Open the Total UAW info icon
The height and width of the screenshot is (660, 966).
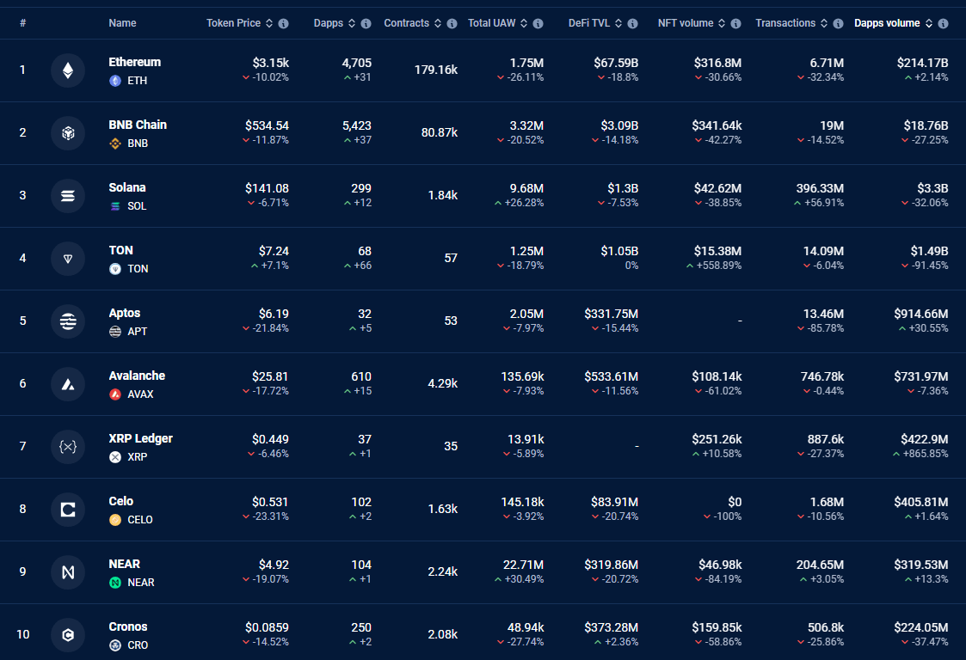pyautogui.click(x=538, y=23)
